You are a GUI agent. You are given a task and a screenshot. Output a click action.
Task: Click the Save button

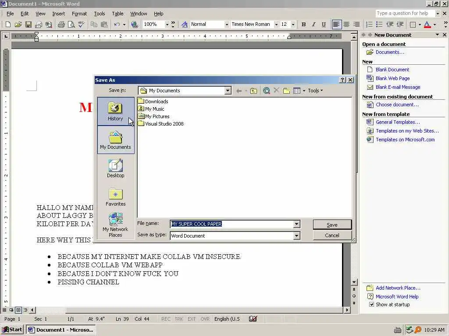point(332,224)
